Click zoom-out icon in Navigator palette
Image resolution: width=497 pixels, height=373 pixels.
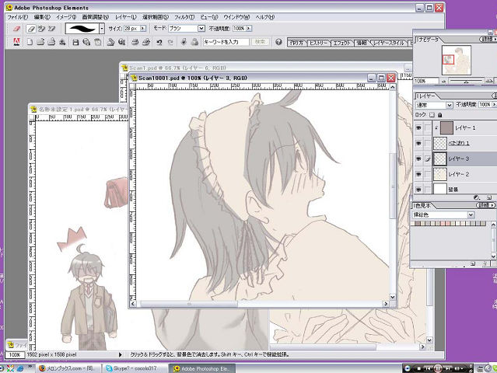444,82
